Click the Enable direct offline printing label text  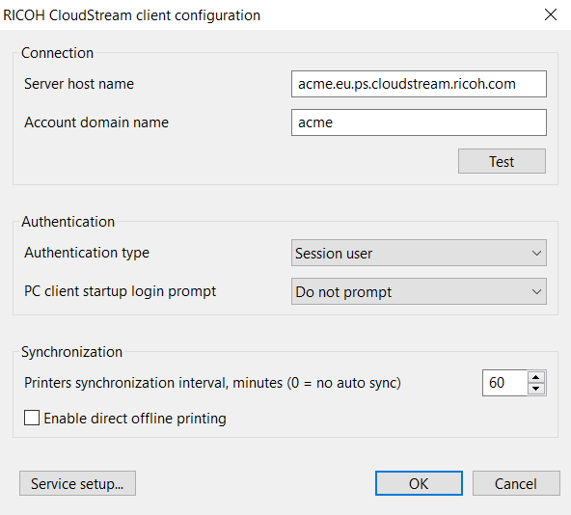tap(135, 419)
